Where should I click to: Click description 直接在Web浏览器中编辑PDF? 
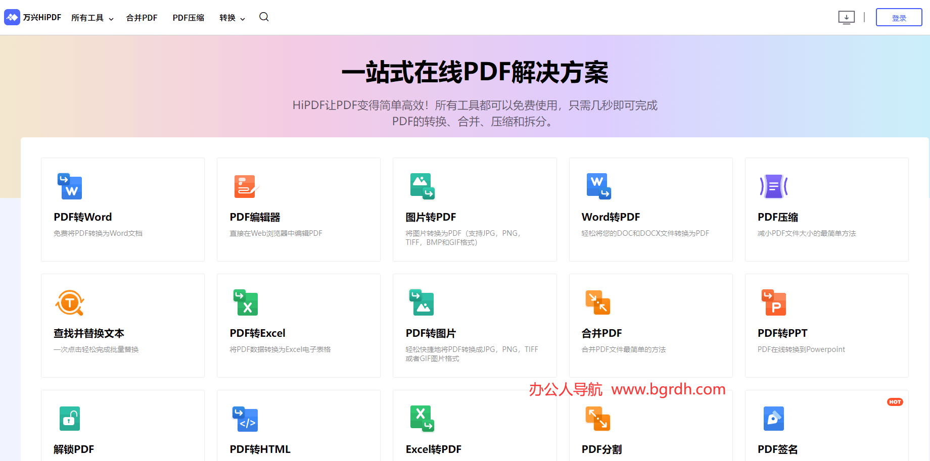(276, 233)
